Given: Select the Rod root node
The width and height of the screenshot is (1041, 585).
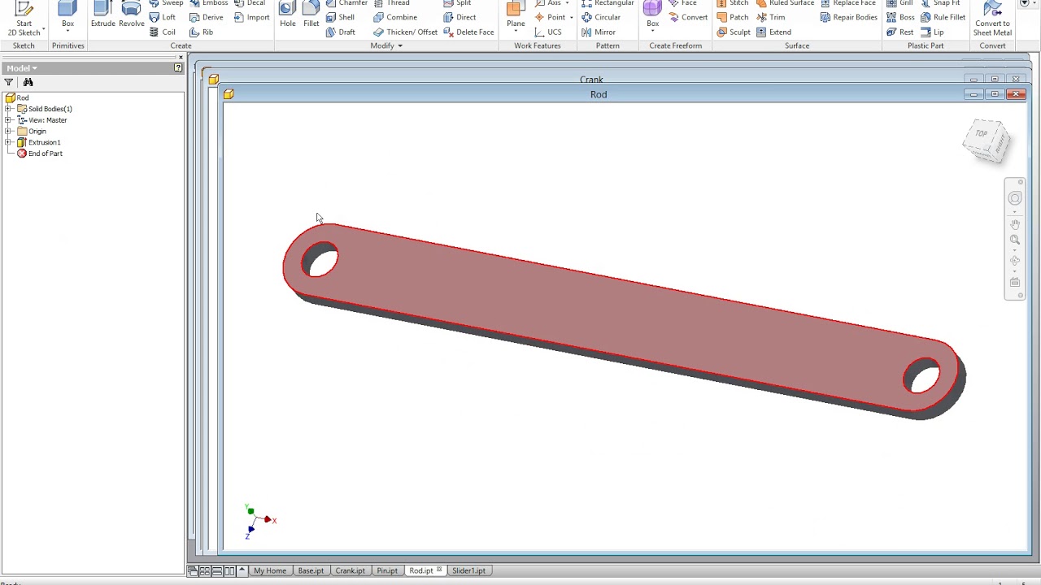Looking at the screenshot, I should point(17,97).
